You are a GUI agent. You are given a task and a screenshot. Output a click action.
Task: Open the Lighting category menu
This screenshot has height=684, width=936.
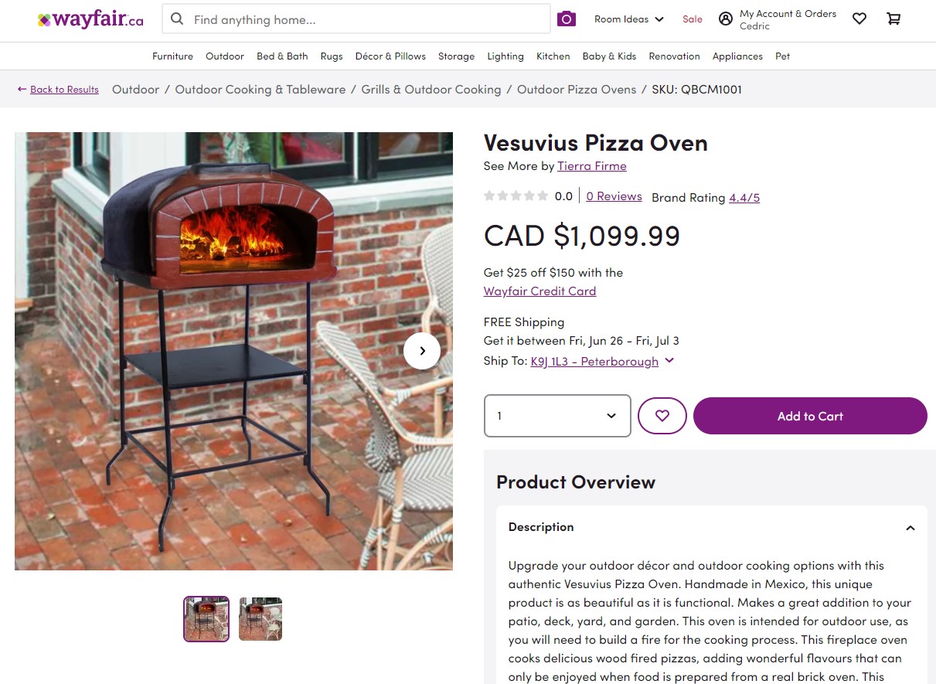pyautogui.click(x=505, y=56)
